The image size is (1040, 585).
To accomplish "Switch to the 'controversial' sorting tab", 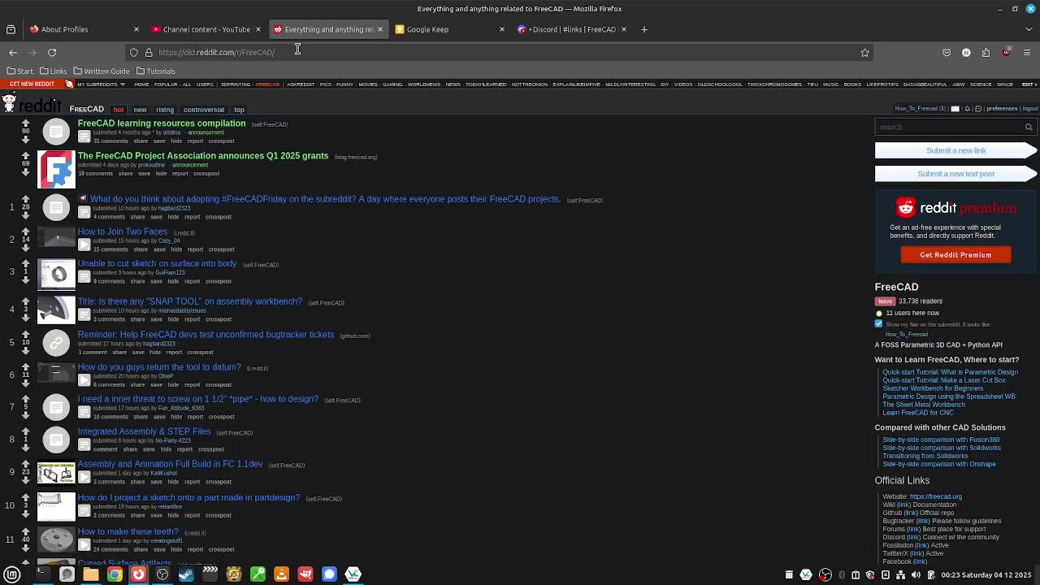I will 203,110.
